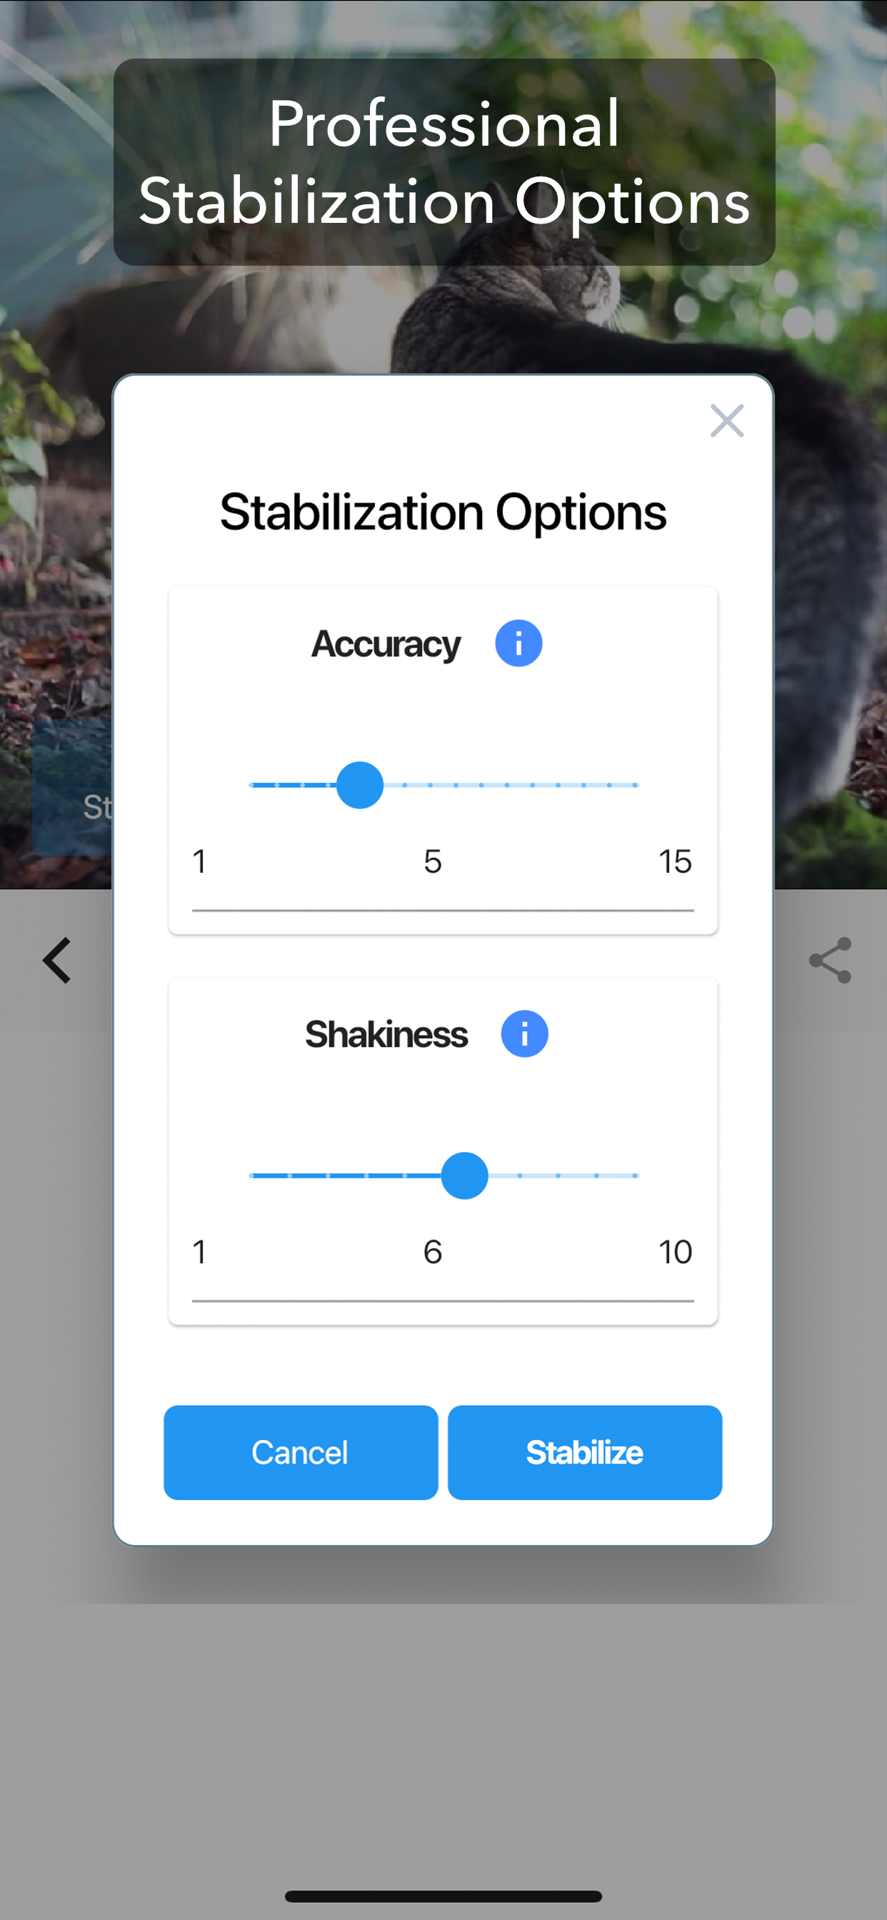Tap the cat video preview
Image resolution: width=887 pixels, height=1920 pixels.
tap(820, 521)
